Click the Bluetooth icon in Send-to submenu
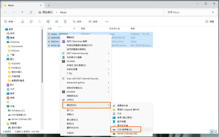219x137 pixels. click(114, 122)
